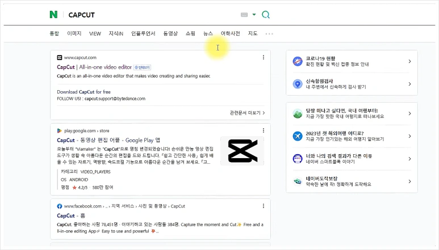
Task: Click the magnifier search icon
Action: (266, 15)
